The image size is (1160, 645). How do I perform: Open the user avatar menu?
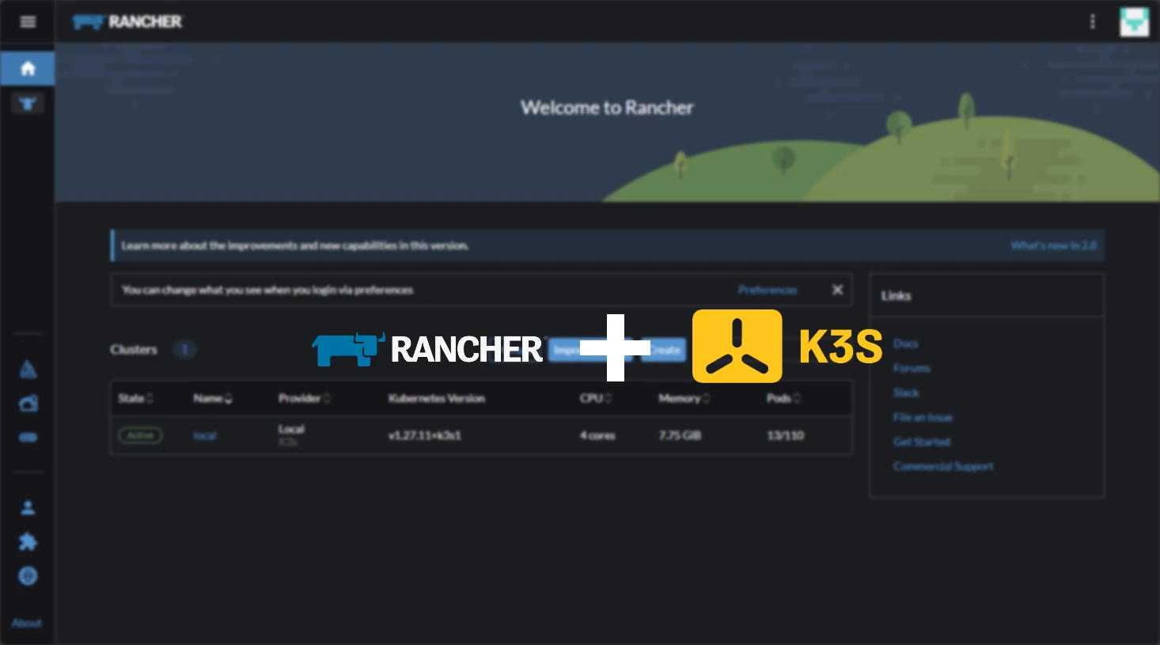coord(1134,21)
